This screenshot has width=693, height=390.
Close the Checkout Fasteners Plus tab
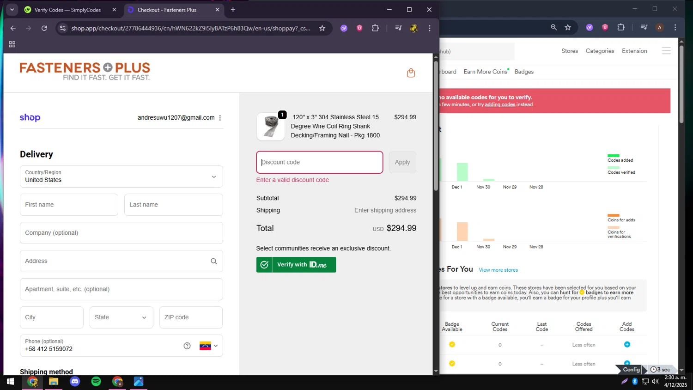pos(217,10)
